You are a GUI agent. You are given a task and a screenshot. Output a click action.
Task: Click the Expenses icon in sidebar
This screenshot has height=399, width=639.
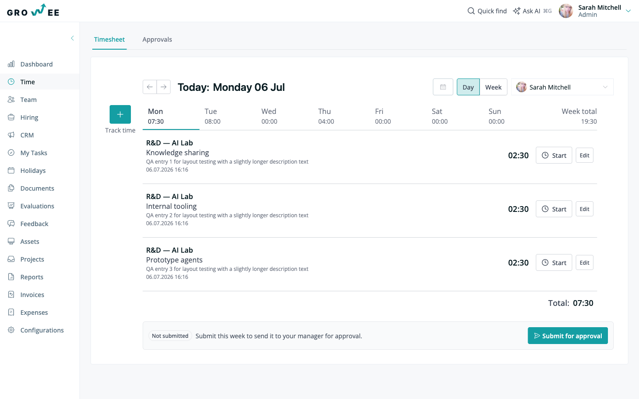click(x=11, y=312)
